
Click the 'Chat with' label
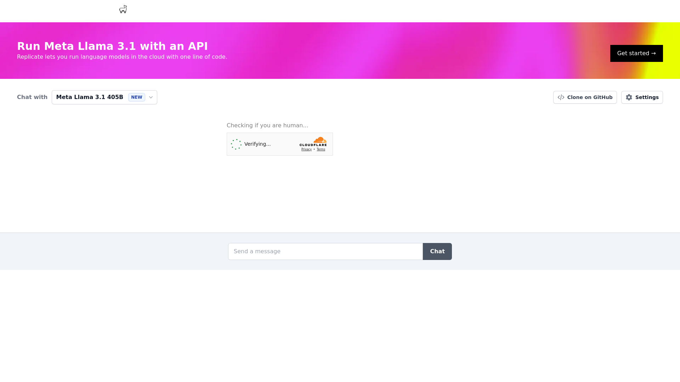pos(32,97)
